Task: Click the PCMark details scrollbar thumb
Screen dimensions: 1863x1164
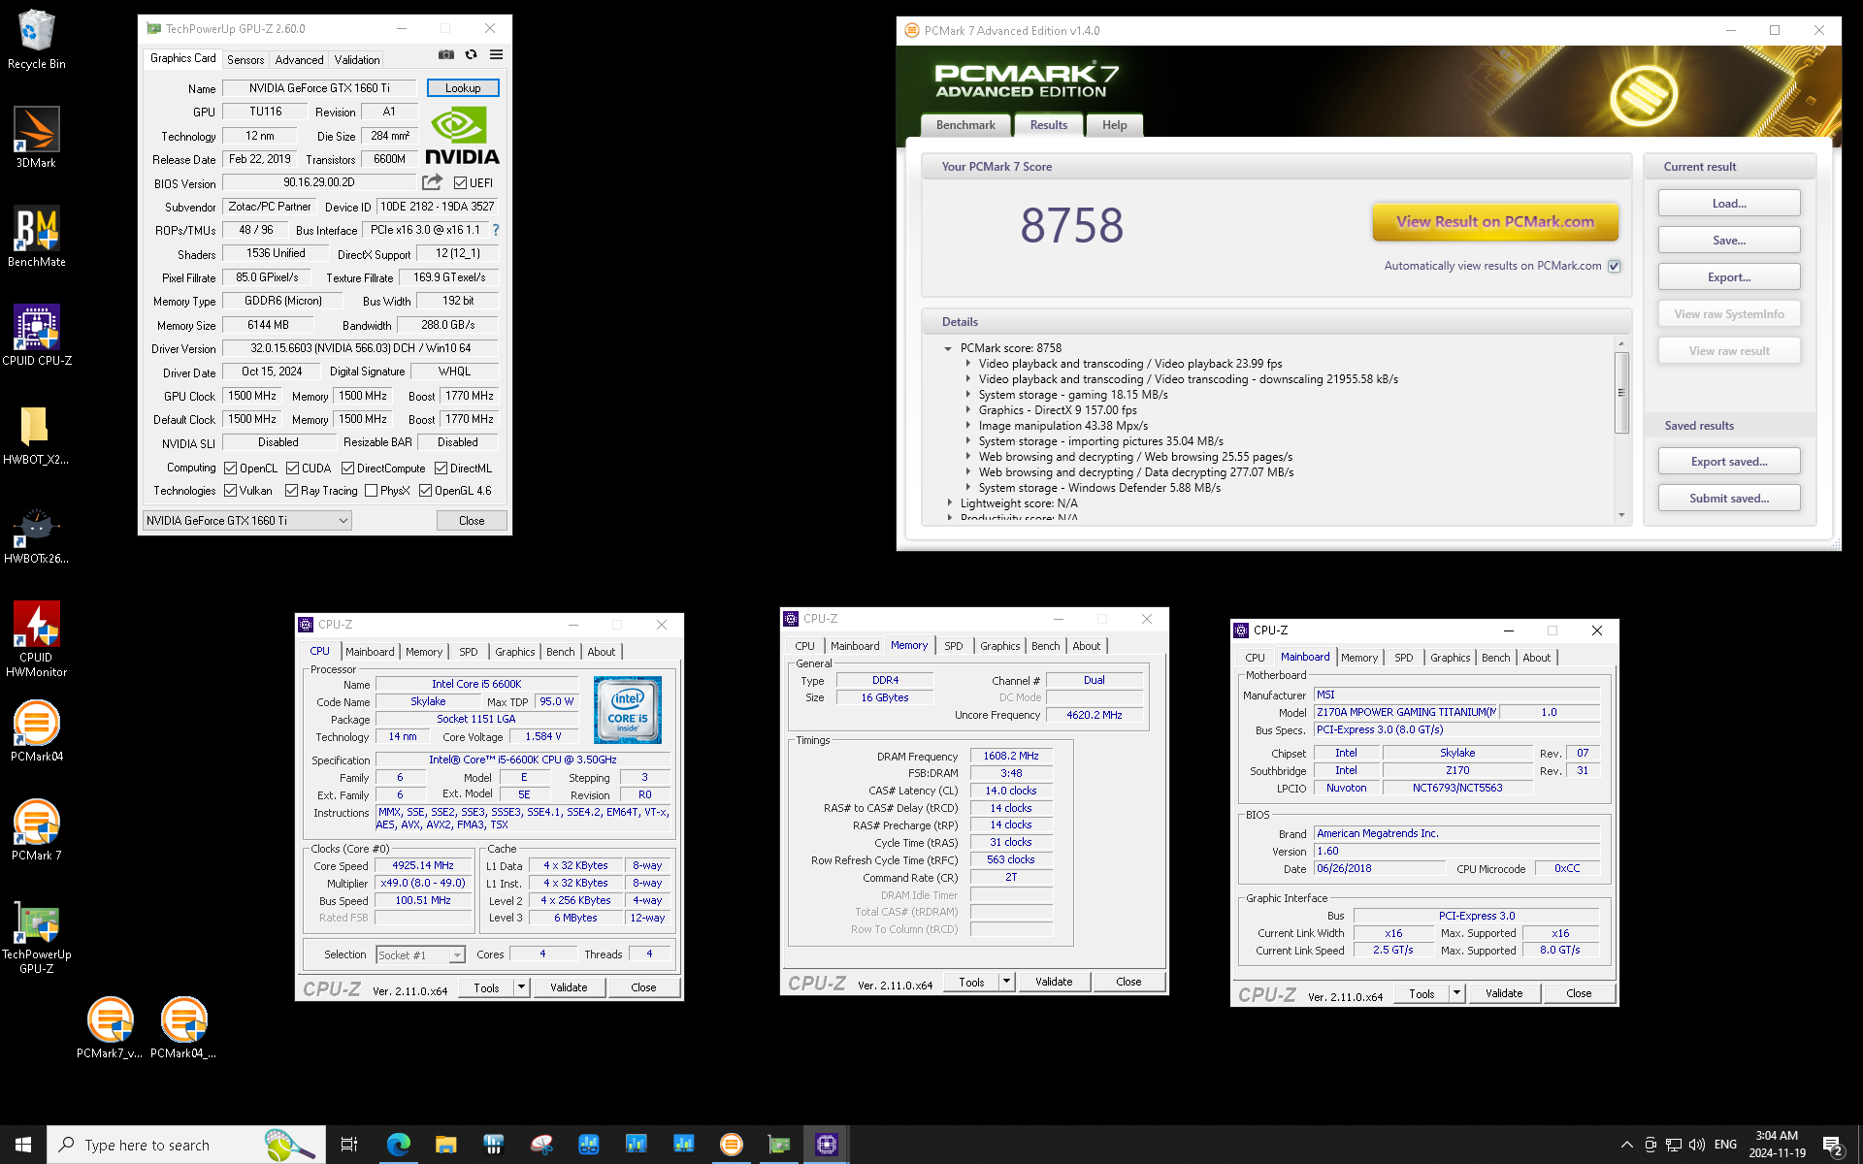Action: [x=1621, y=393]
